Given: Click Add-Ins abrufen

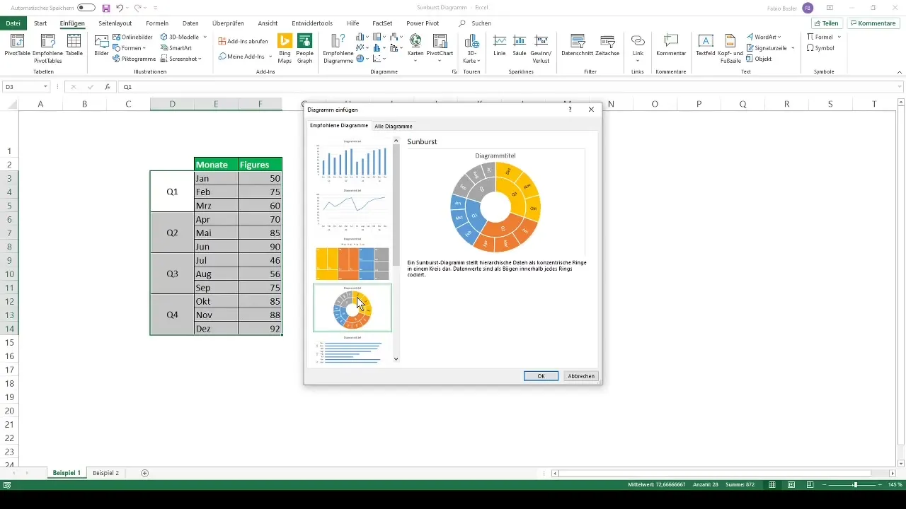Looking at the screenshot, I should coord(243,41).
